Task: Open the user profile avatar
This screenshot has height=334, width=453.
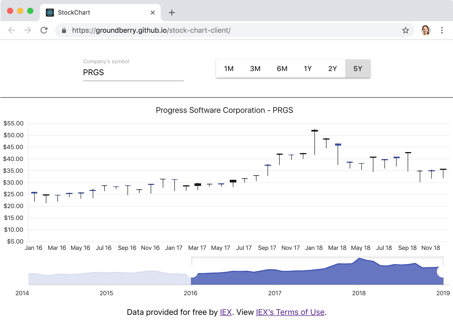Action: coord(426,30)
